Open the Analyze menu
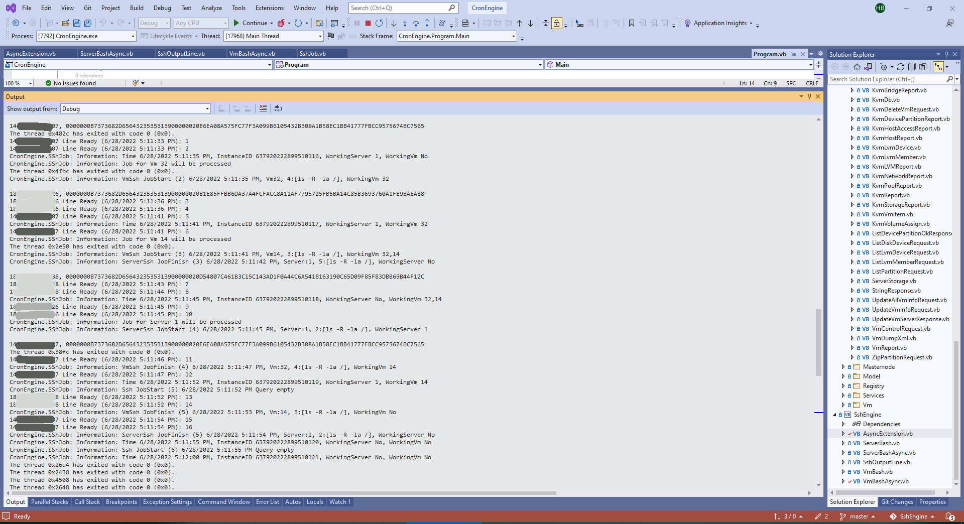 click(x=211, y=8)
